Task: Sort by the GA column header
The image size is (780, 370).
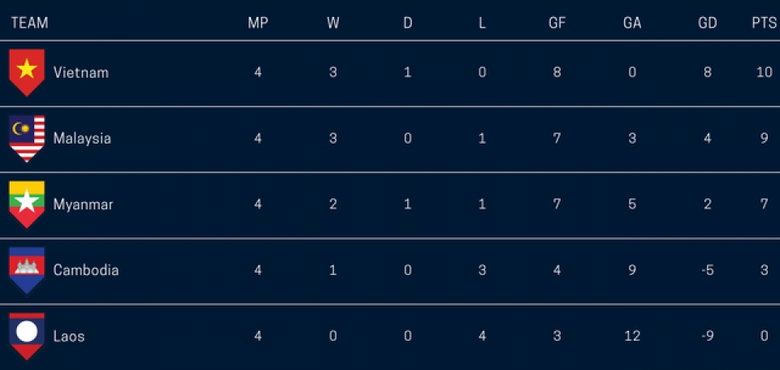Action: [x=632, y=23]
